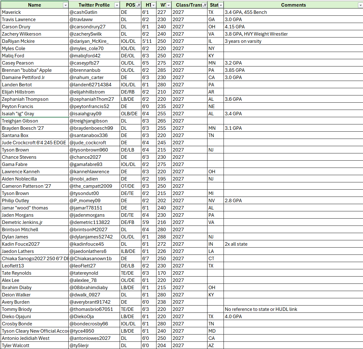
Task: Select the '2.8 GPA' comment cell
Action: [x=293, y=201]
